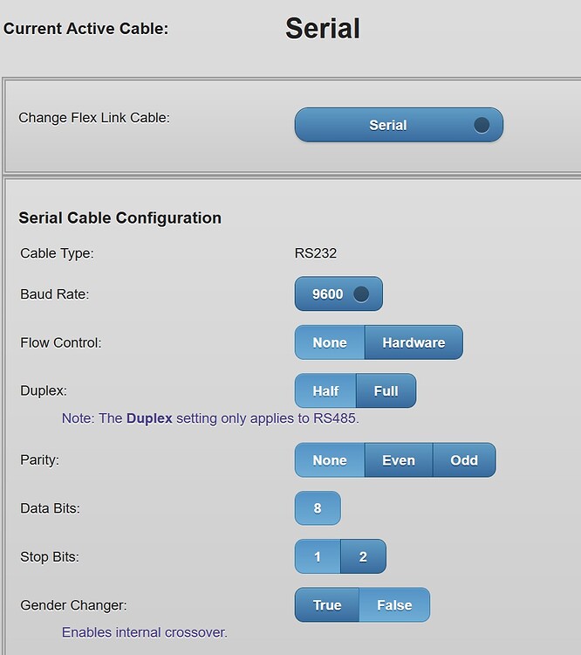Choose 2 stop bits
The width and height of the screenshot is (581, 655).
coord(363,556)
